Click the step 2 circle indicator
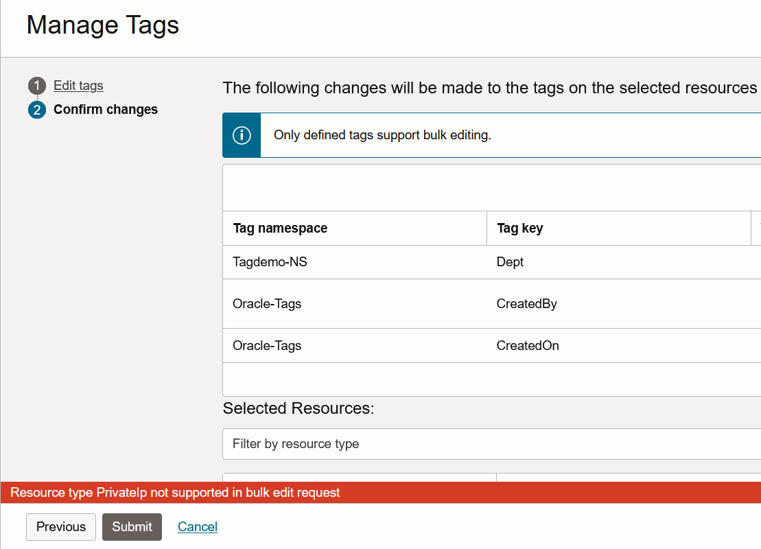Image resolution: width=761 pixels, height=549 pixels. click(x=36, y=109)
